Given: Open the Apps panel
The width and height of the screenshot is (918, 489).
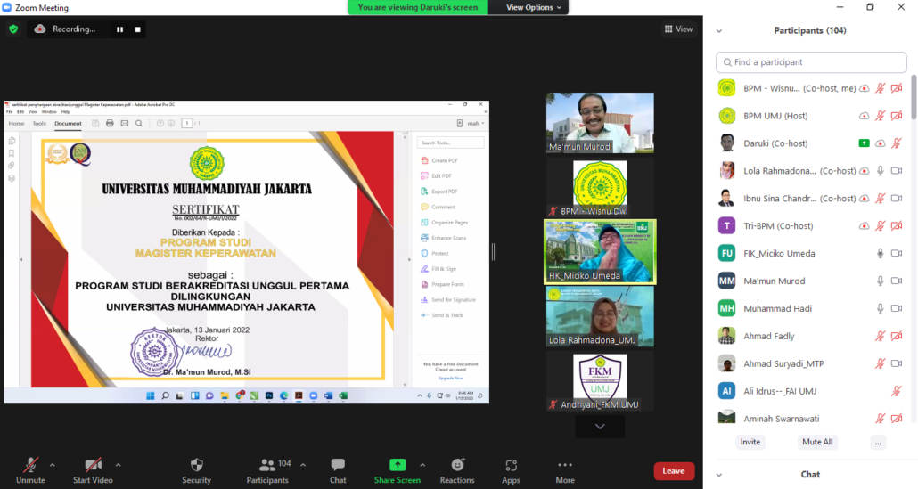Looking at the screenshot, I should (511, 465).
